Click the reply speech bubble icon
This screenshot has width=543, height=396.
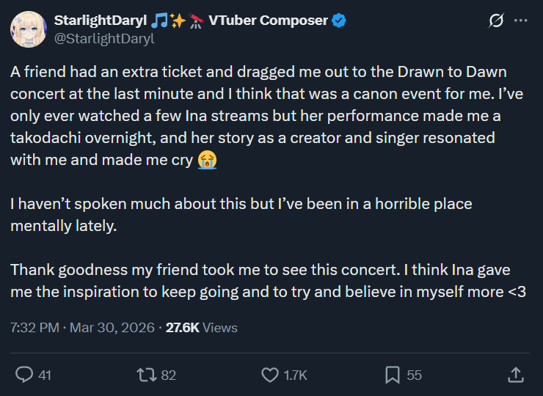pos(24,375)
